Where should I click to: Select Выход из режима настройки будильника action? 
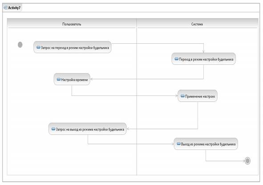pyautogui.click(x=206, y=144)
